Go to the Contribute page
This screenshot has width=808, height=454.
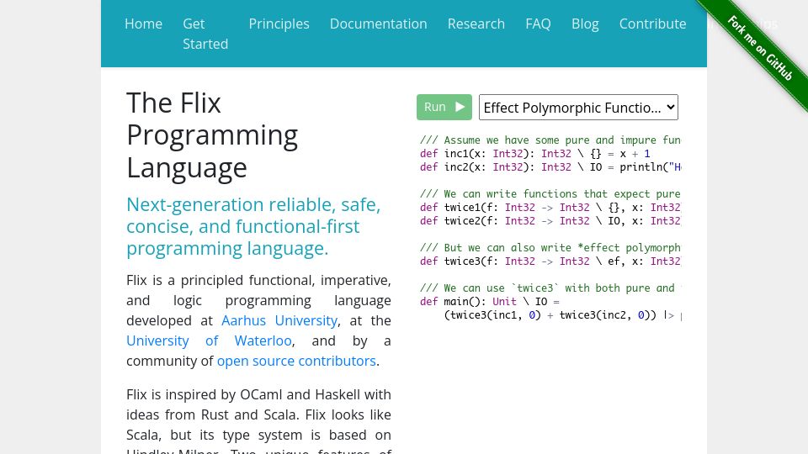pyautogui.click(x=652, y=24)
